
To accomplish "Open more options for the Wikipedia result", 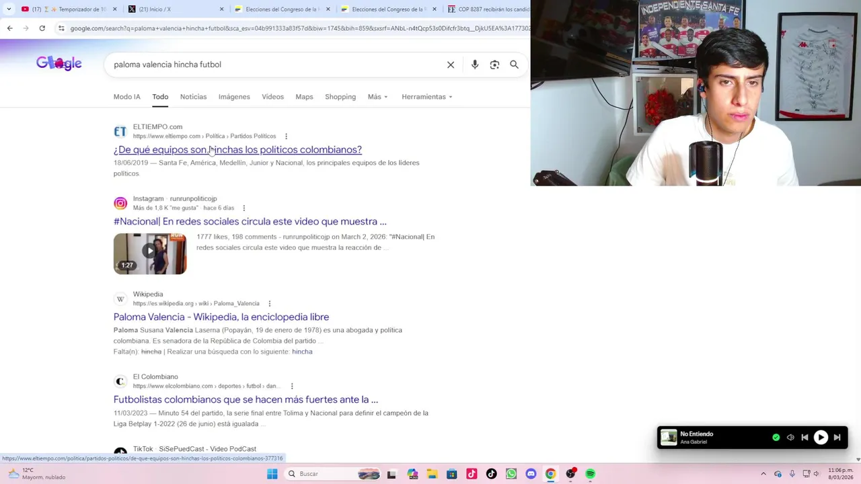I will pos(269,304).
